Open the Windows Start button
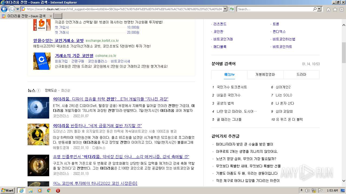346x194 pixels. coord(8,190)
